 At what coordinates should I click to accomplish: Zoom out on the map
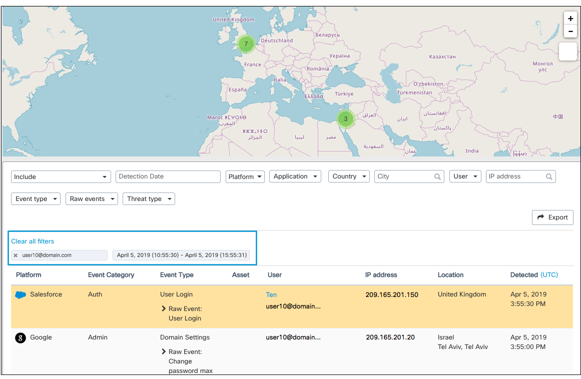[x=570, y=31]
